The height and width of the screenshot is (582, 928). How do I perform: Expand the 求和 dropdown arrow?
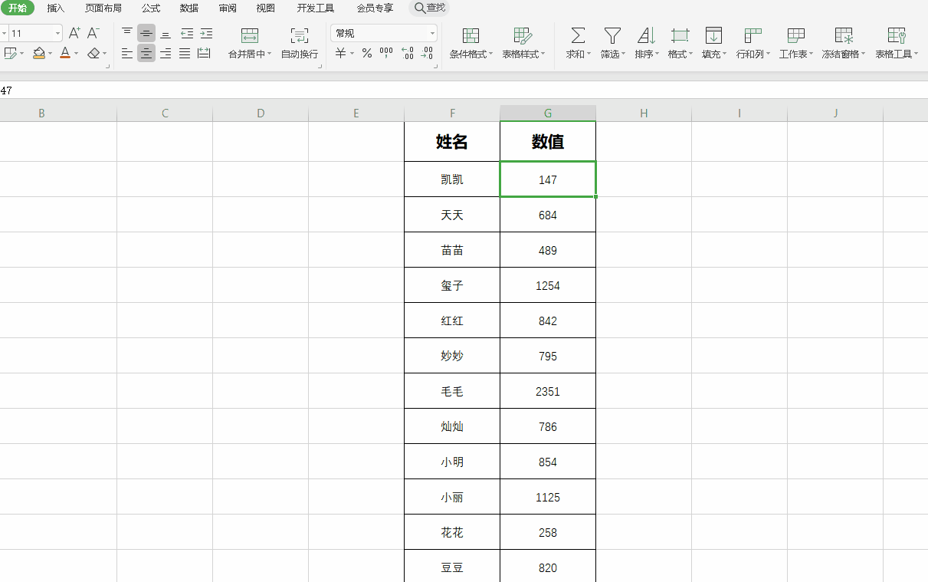point(589,54)
